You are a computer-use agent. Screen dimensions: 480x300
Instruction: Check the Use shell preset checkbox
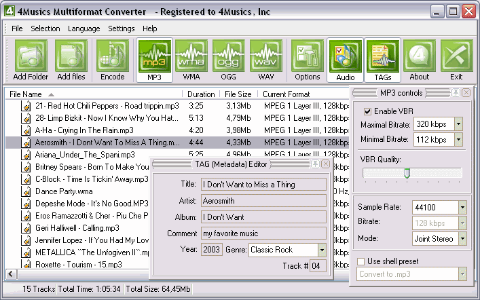coord(361,261)
